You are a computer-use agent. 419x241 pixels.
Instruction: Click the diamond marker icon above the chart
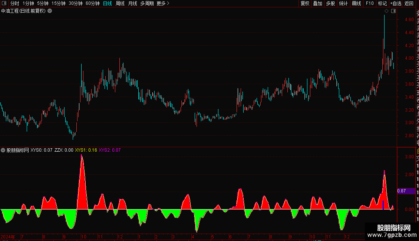(x=386, y=11)
